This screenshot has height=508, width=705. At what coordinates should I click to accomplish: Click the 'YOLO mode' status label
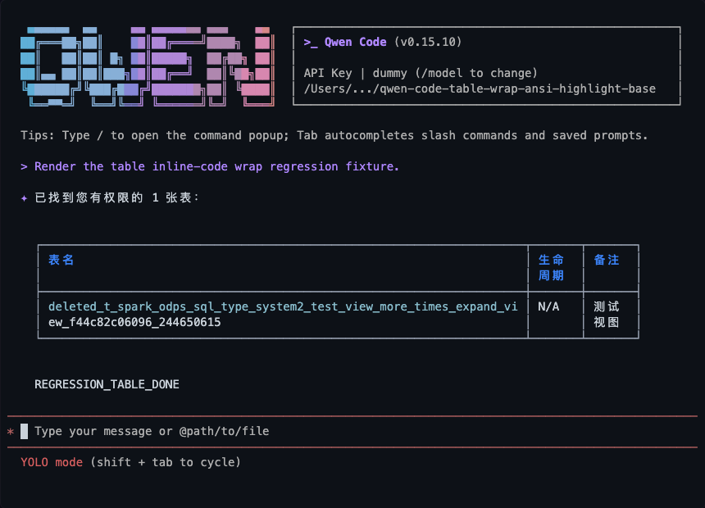pyautogui.click(x=52, y=462)
